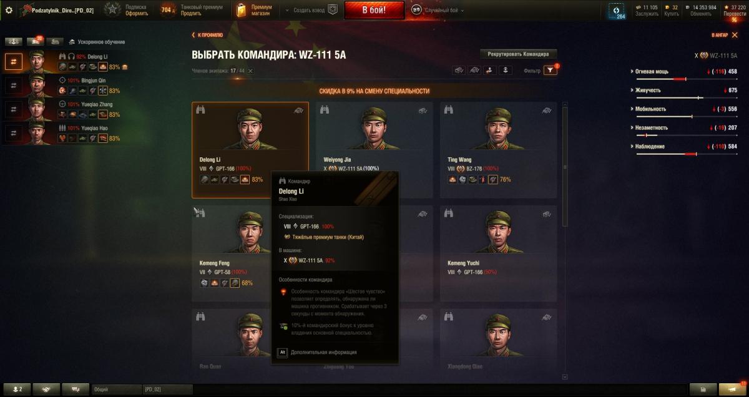
Task: Click the handshake referral icon in bottom bar
Action: click(x=46, y=389)
